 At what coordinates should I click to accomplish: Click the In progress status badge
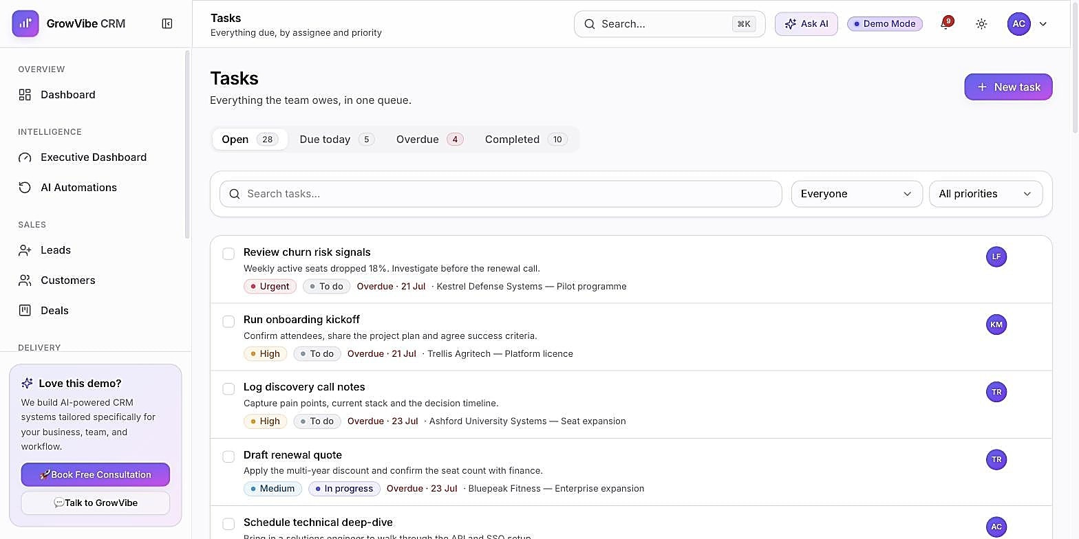(x=344, y=489)
